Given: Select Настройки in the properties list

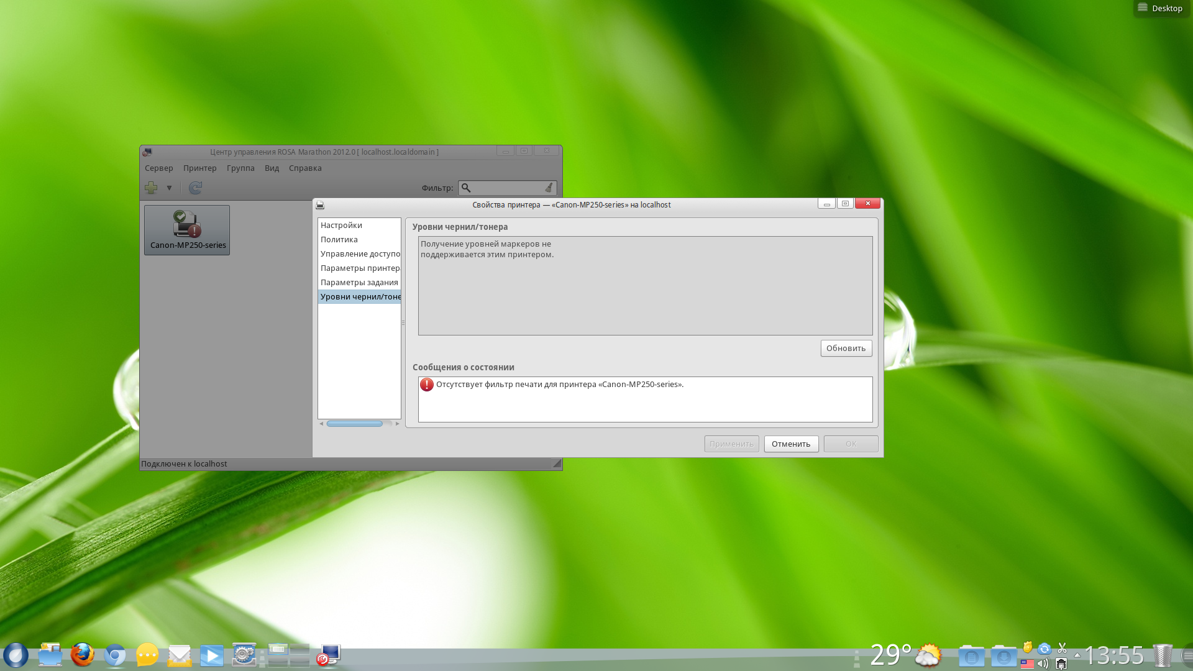Looking at the screenshot, I should 341,226.
